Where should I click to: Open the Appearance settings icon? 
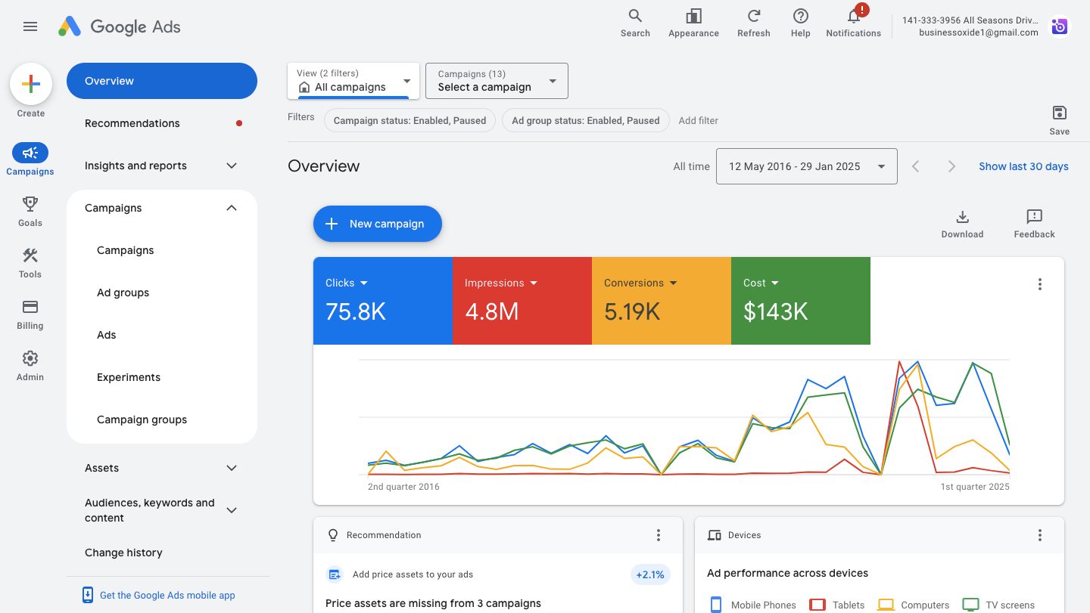tap(693, 17)
